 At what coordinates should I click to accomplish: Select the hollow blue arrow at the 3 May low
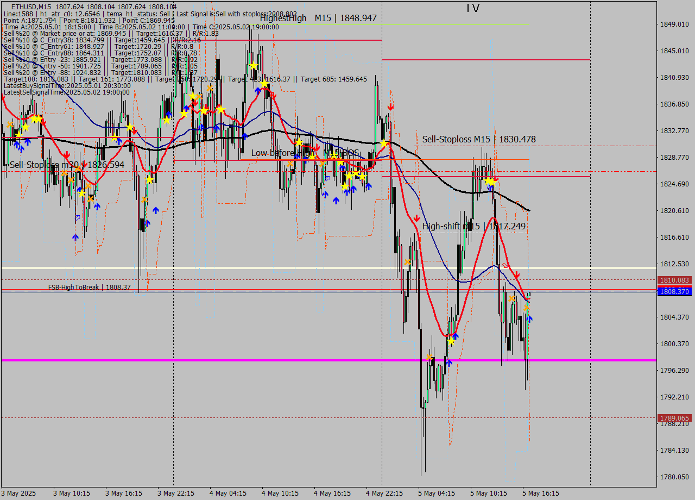pos(78,217)
